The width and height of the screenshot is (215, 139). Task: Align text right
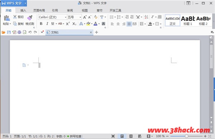click(x=124, y=24)
